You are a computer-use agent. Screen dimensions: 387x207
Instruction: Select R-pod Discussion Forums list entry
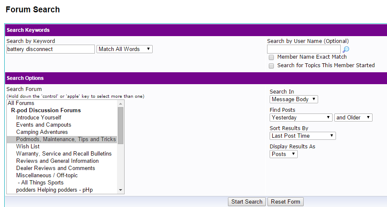coord(62,110)
